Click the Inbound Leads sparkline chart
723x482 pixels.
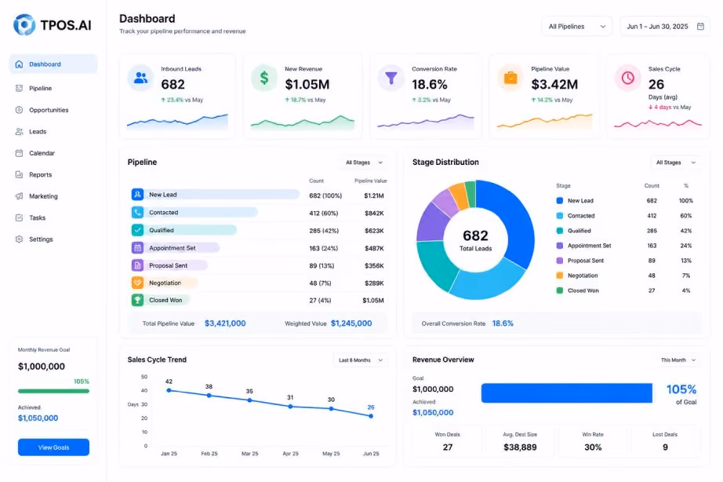tap(177, 121)
